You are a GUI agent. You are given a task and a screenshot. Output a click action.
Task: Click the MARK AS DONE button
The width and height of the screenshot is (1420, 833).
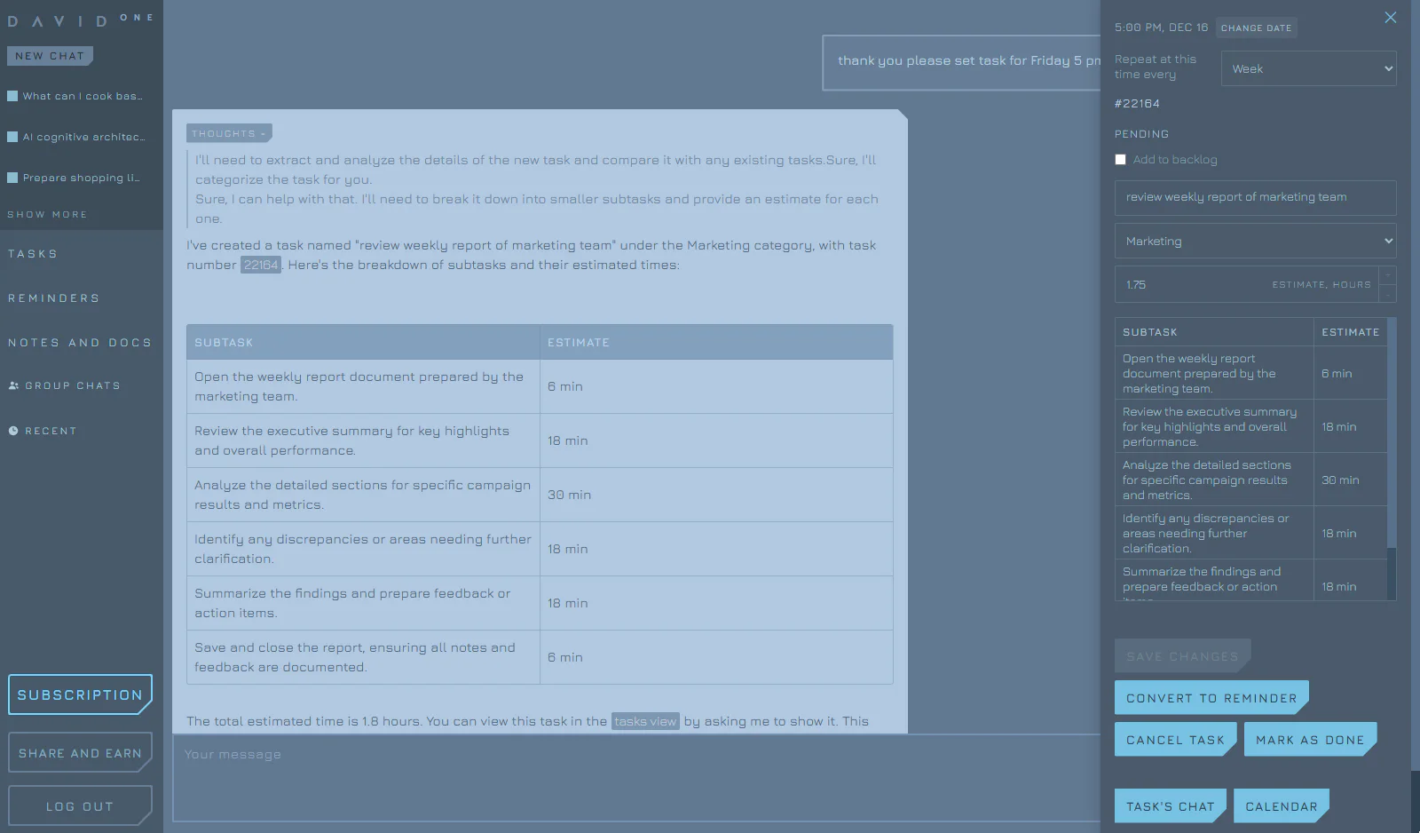(1309, 739)
